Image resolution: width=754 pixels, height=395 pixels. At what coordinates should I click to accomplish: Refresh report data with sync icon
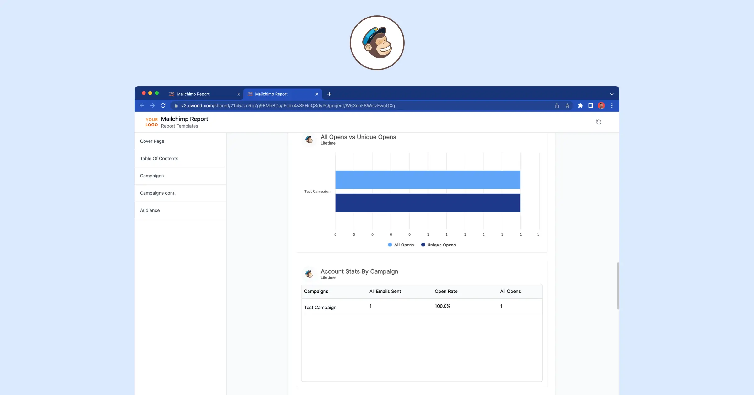click(x=599, y=122)
